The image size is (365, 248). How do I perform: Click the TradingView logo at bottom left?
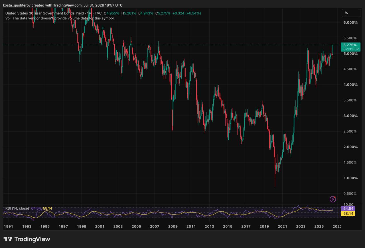(x=27, y=239)
